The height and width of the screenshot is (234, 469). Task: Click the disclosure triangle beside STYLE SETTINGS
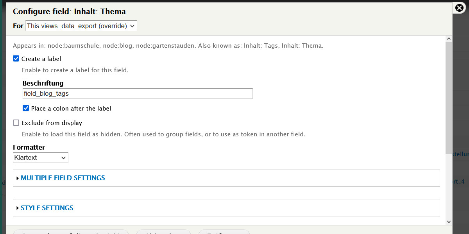18,208
